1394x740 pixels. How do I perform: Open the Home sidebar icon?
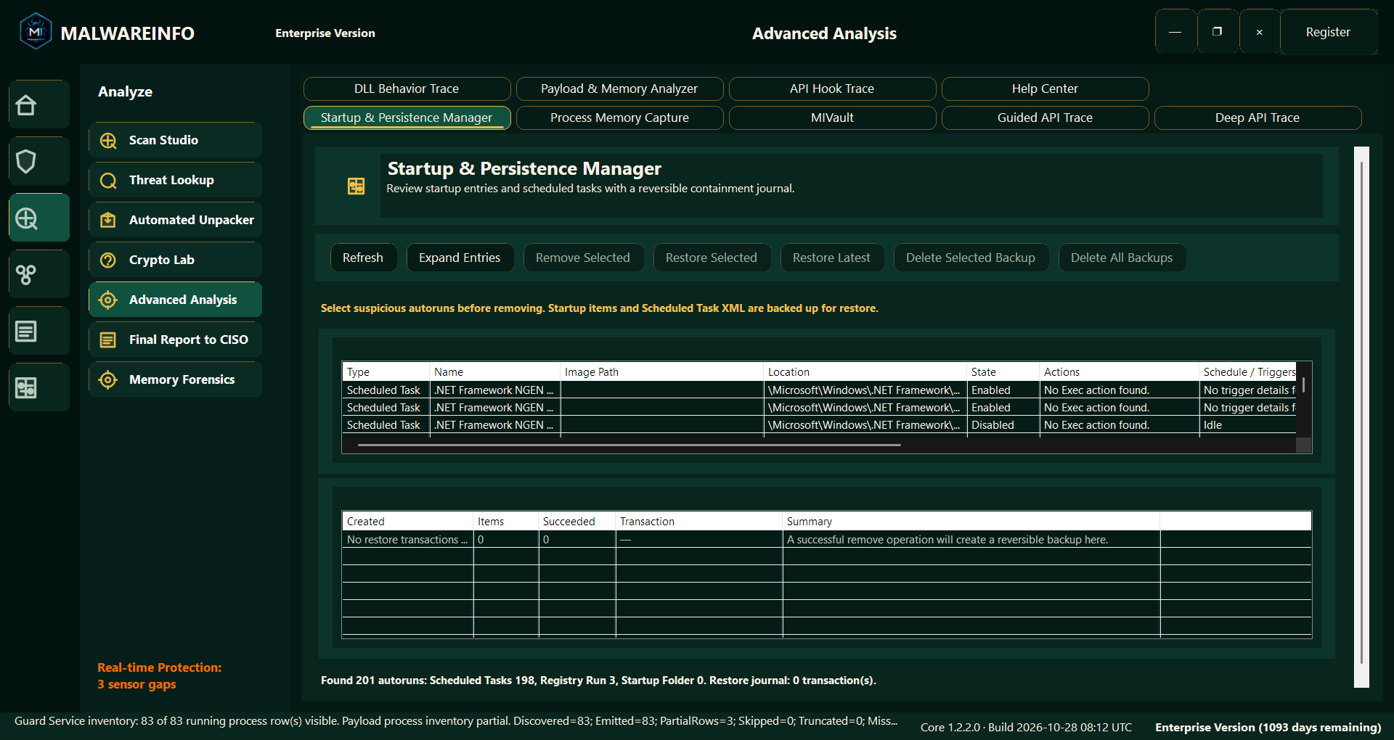tap(39, 105)
